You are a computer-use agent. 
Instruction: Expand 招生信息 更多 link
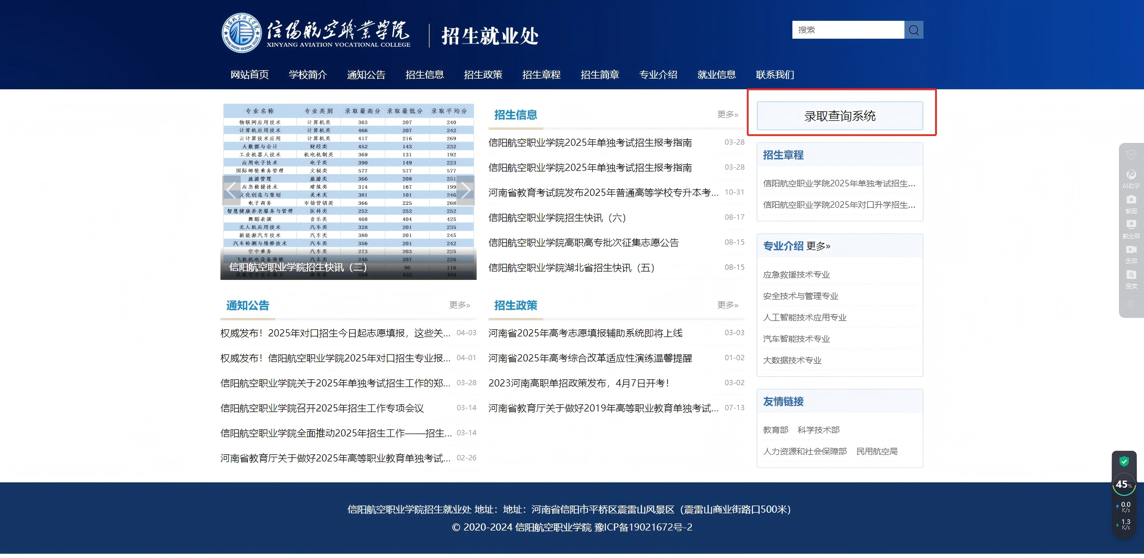728,115
